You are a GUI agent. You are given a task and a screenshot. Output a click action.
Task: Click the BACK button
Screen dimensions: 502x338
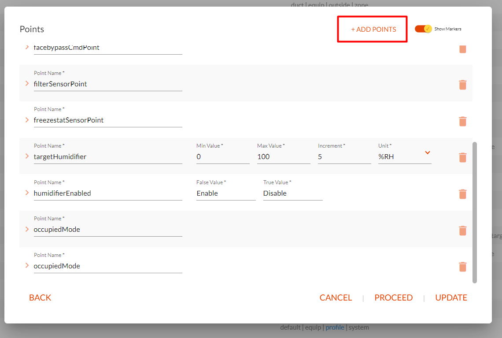pyautogui.click(x=40, y=297)
